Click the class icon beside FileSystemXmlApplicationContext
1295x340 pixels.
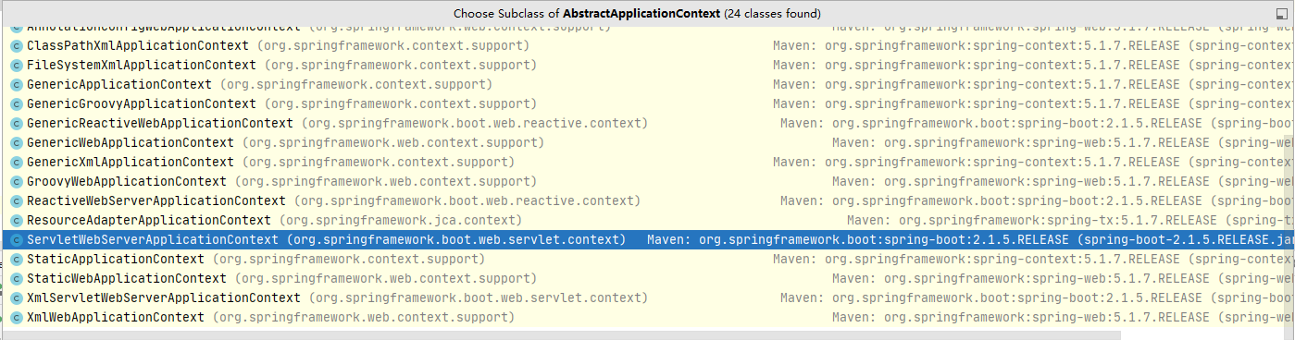point(16,65)
